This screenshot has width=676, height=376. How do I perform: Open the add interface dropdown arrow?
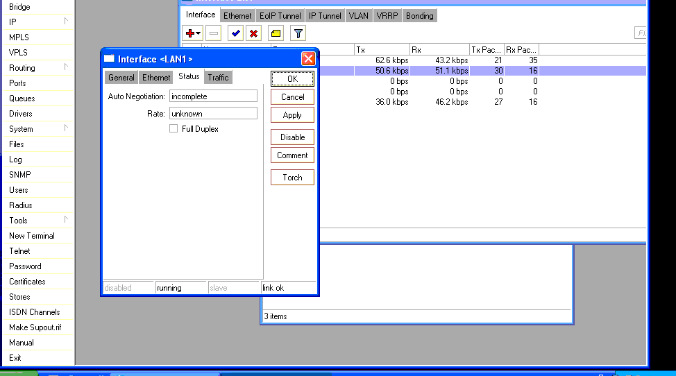pyautogui.click(x=198, y=33)
